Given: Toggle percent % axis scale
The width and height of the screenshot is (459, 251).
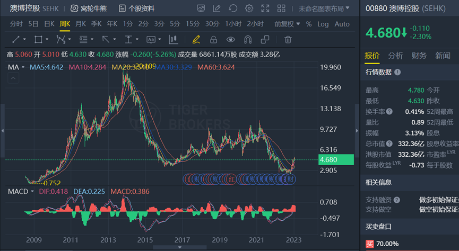Looking at the screenshot, I should click(308, 24).
